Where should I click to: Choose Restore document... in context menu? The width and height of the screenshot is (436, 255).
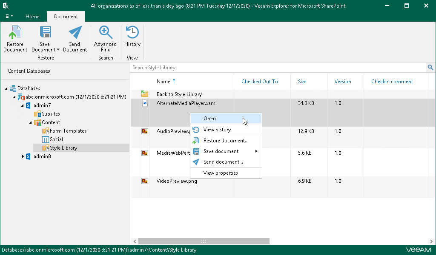coord(226,141)
